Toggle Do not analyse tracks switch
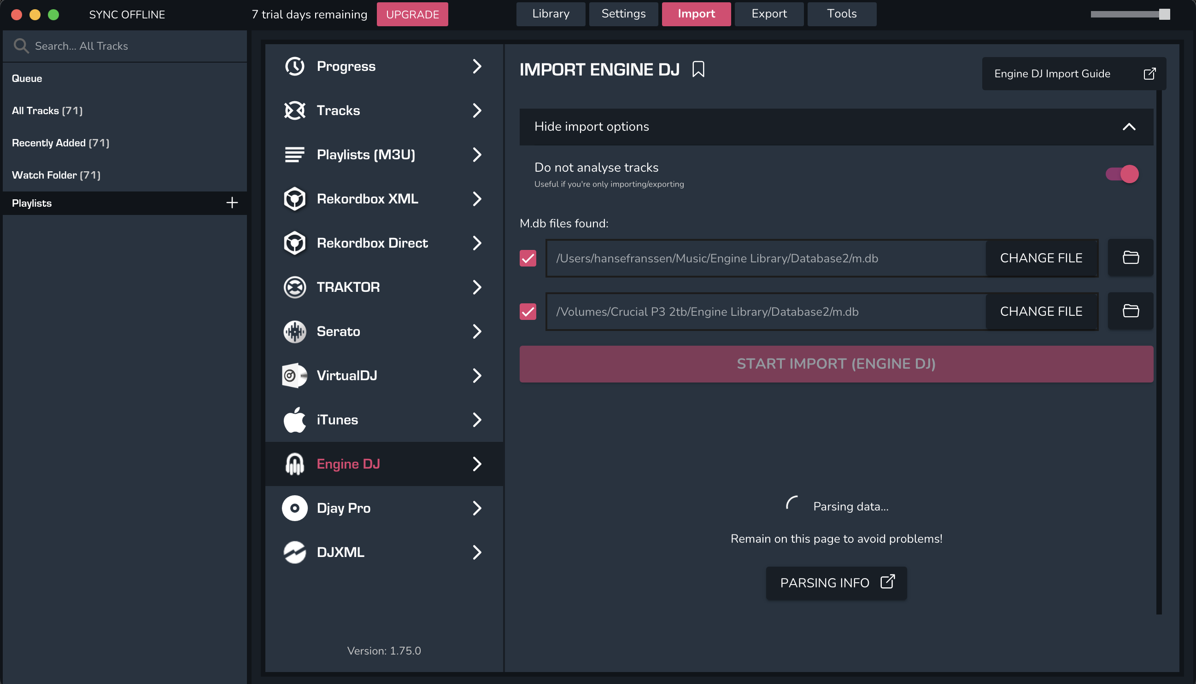The image size is (1196, 684). pyautogui.click(x=1122, y=174)
